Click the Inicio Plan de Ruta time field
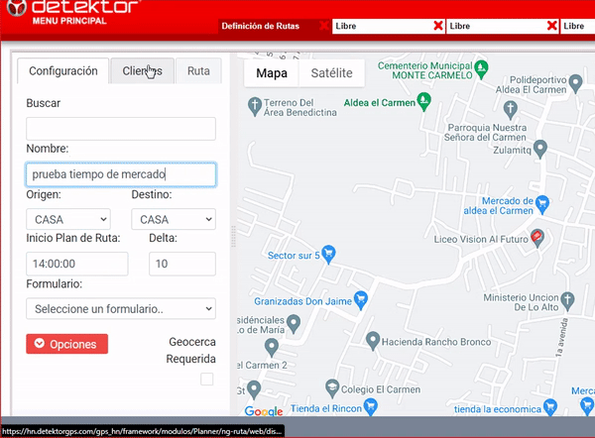This screenshot has height=438, width=595. click(x=77, y=264)
